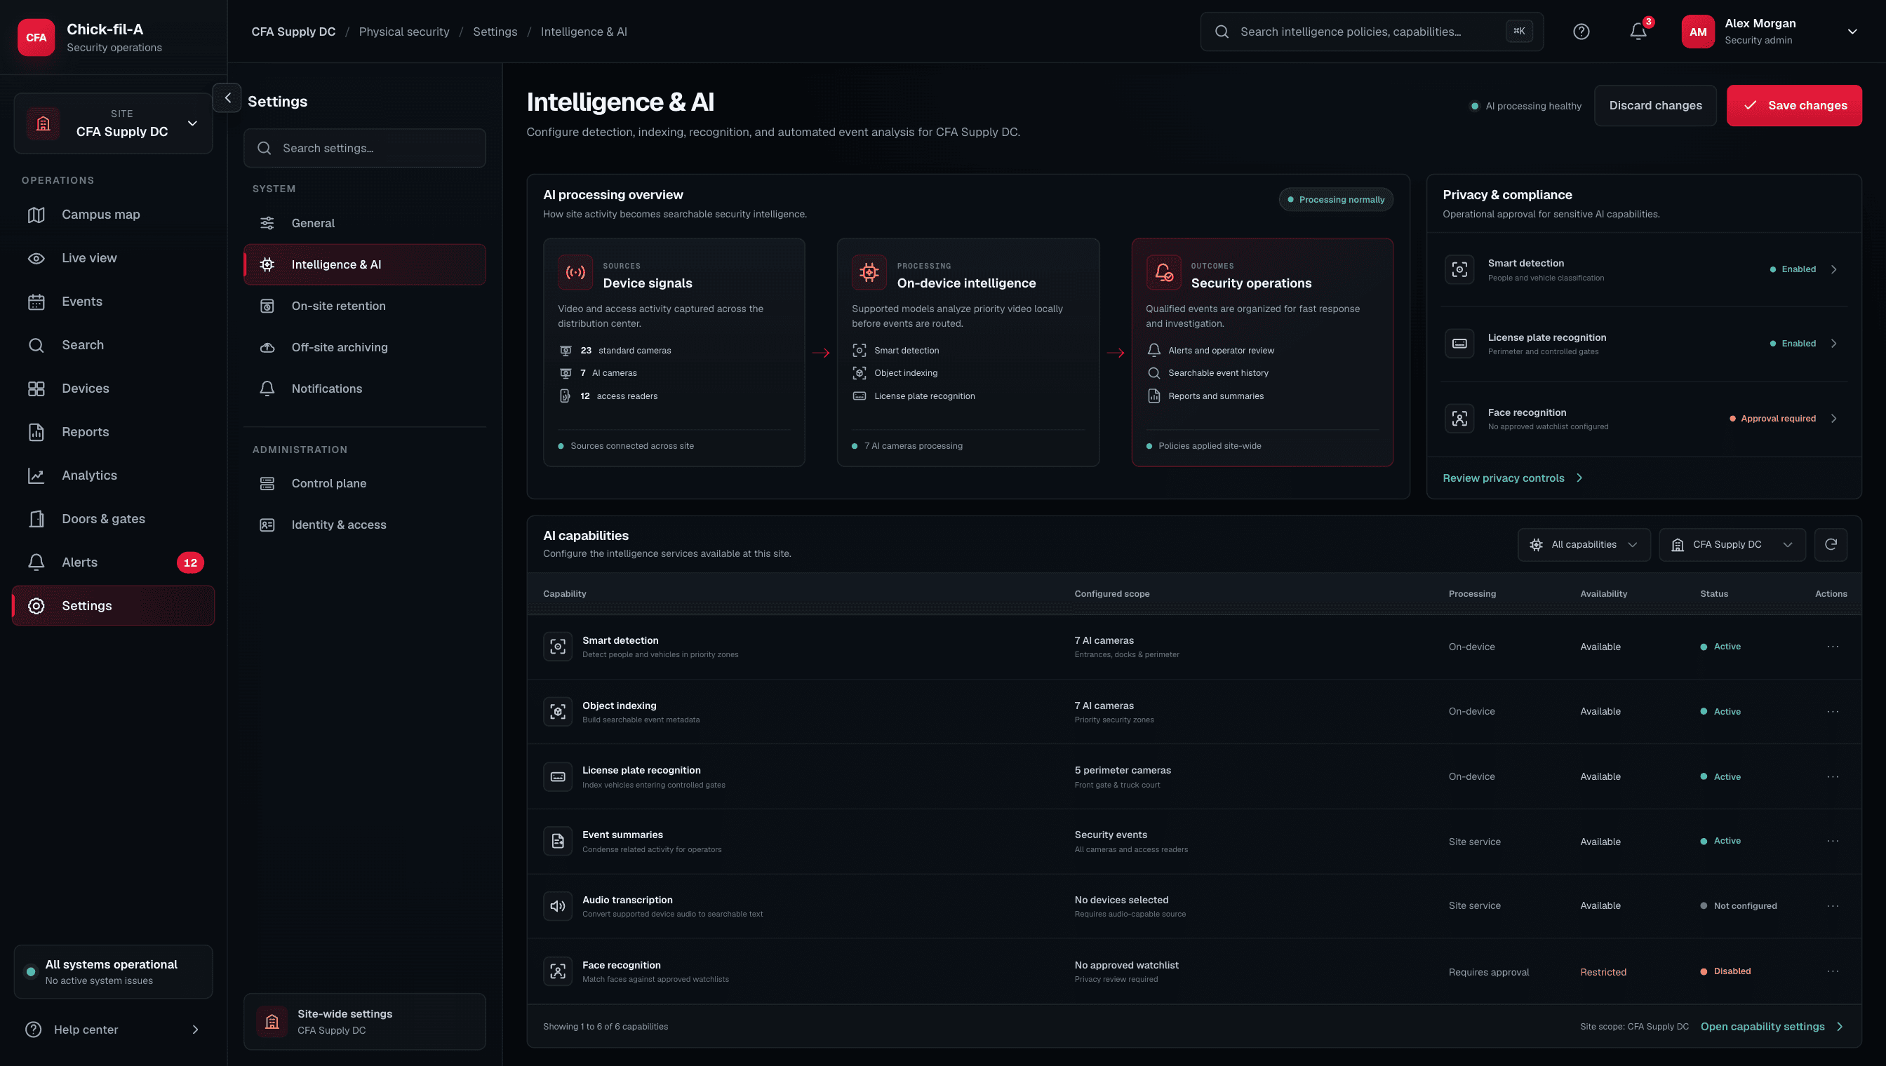
Task: Click the Physical security breadcrumb
Action: click(404, 32)
